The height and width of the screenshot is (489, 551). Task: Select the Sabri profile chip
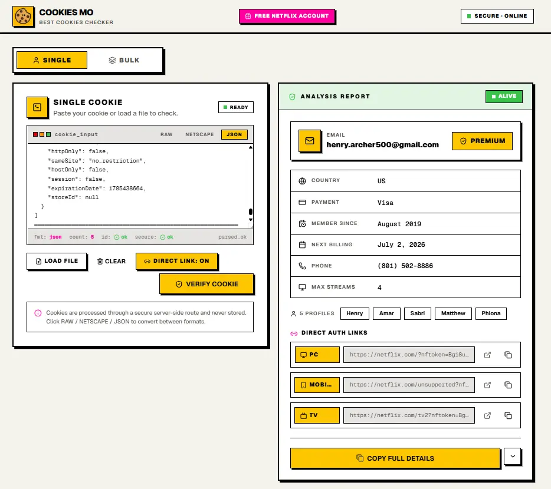tap(418, 313)
